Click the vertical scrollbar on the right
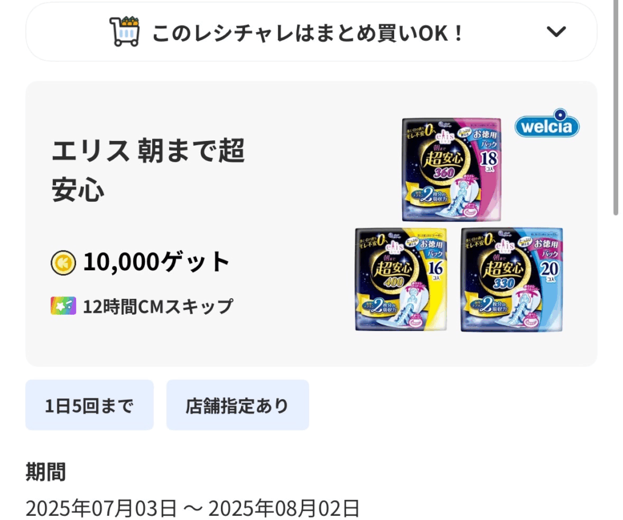This screenshot has width=623, height=520. (x=616, y=108)
